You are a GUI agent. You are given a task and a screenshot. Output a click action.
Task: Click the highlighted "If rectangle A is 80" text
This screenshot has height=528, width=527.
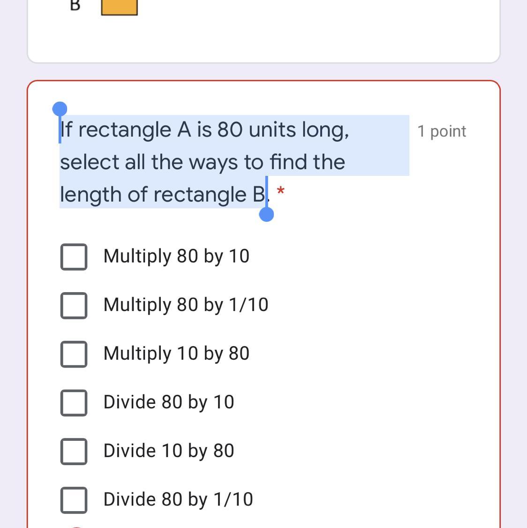pyautogui.click(x=151, y=129)
